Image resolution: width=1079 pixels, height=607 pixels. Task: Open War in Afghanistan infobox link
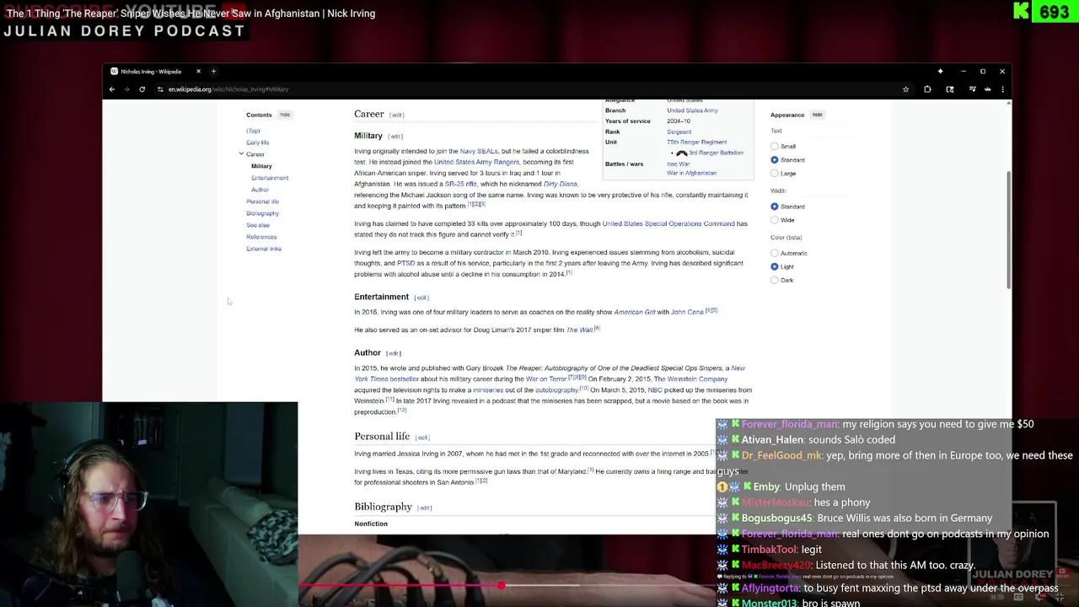(691, 174)
